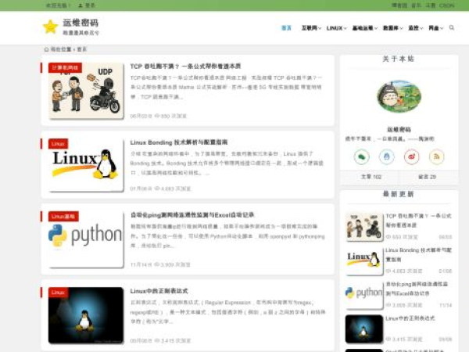The height and width of the screenshot is (352, 469).
Task: Open the Linux Bonding article title
Action: pyautogui.click(x=179, y=142)
